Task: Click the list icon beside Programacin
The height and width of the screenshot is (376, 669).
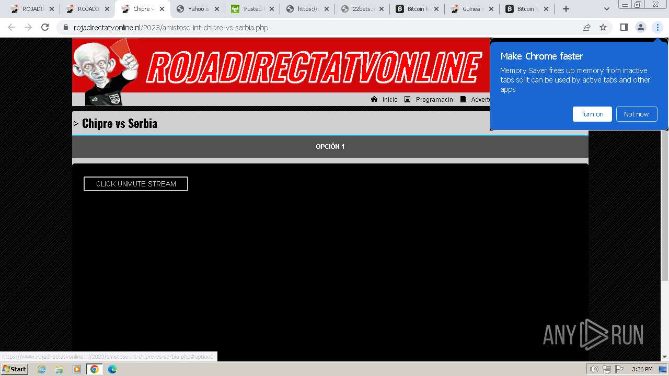Action: click(408, 99)
